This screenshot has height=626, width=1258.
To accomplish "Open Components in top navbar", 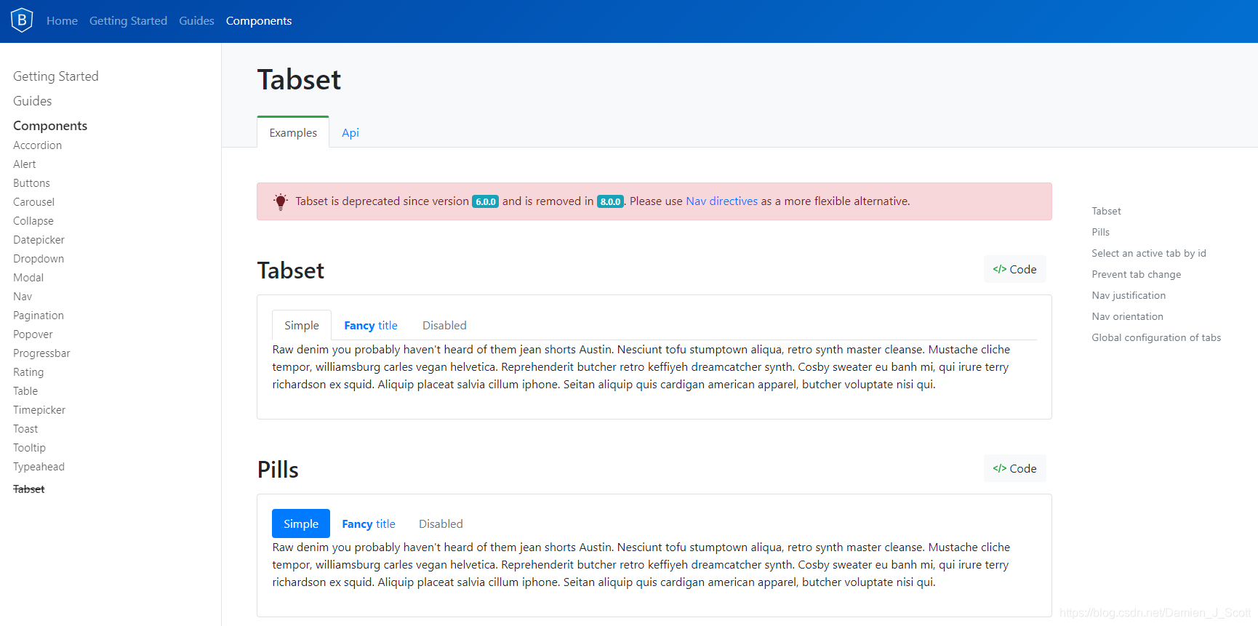I will (259, 21).
